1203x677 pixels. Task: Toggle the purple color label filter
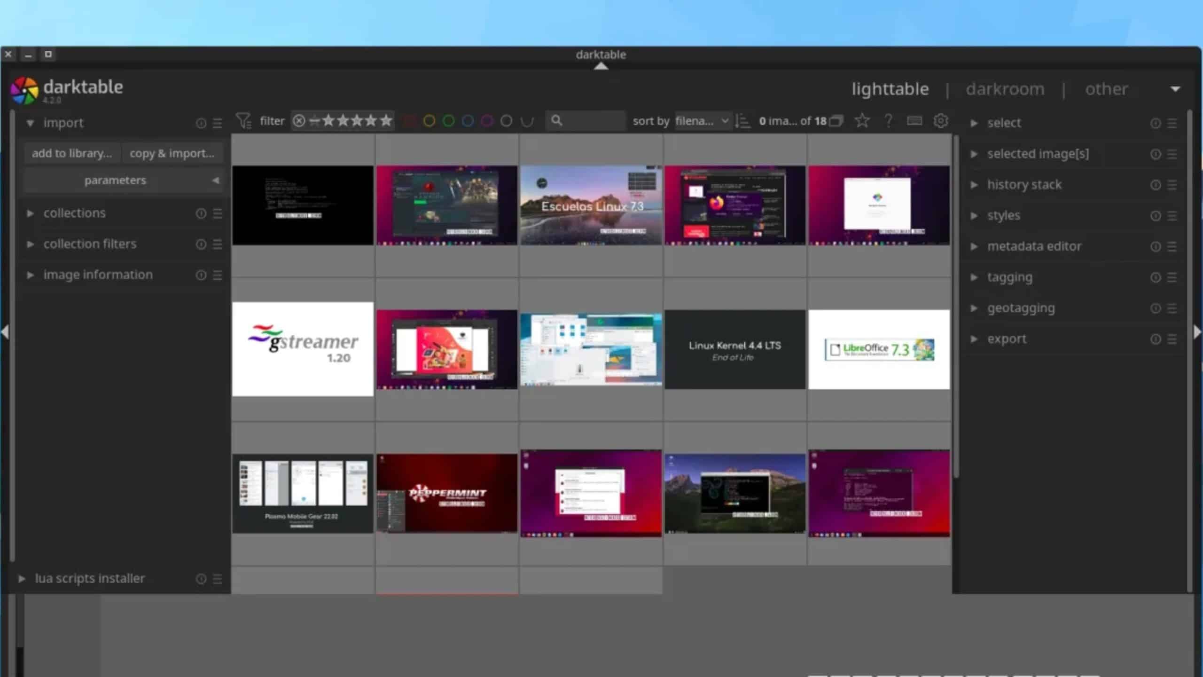(487, 121)
